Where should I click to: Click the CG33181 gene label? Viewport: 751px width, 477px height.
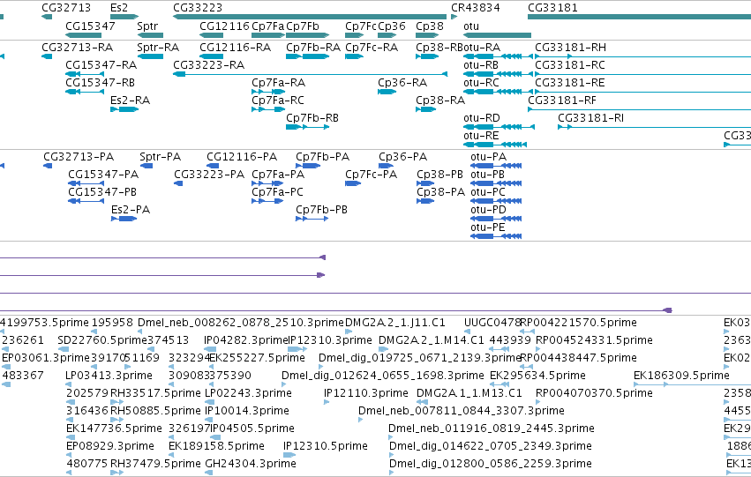pos(552,8)
